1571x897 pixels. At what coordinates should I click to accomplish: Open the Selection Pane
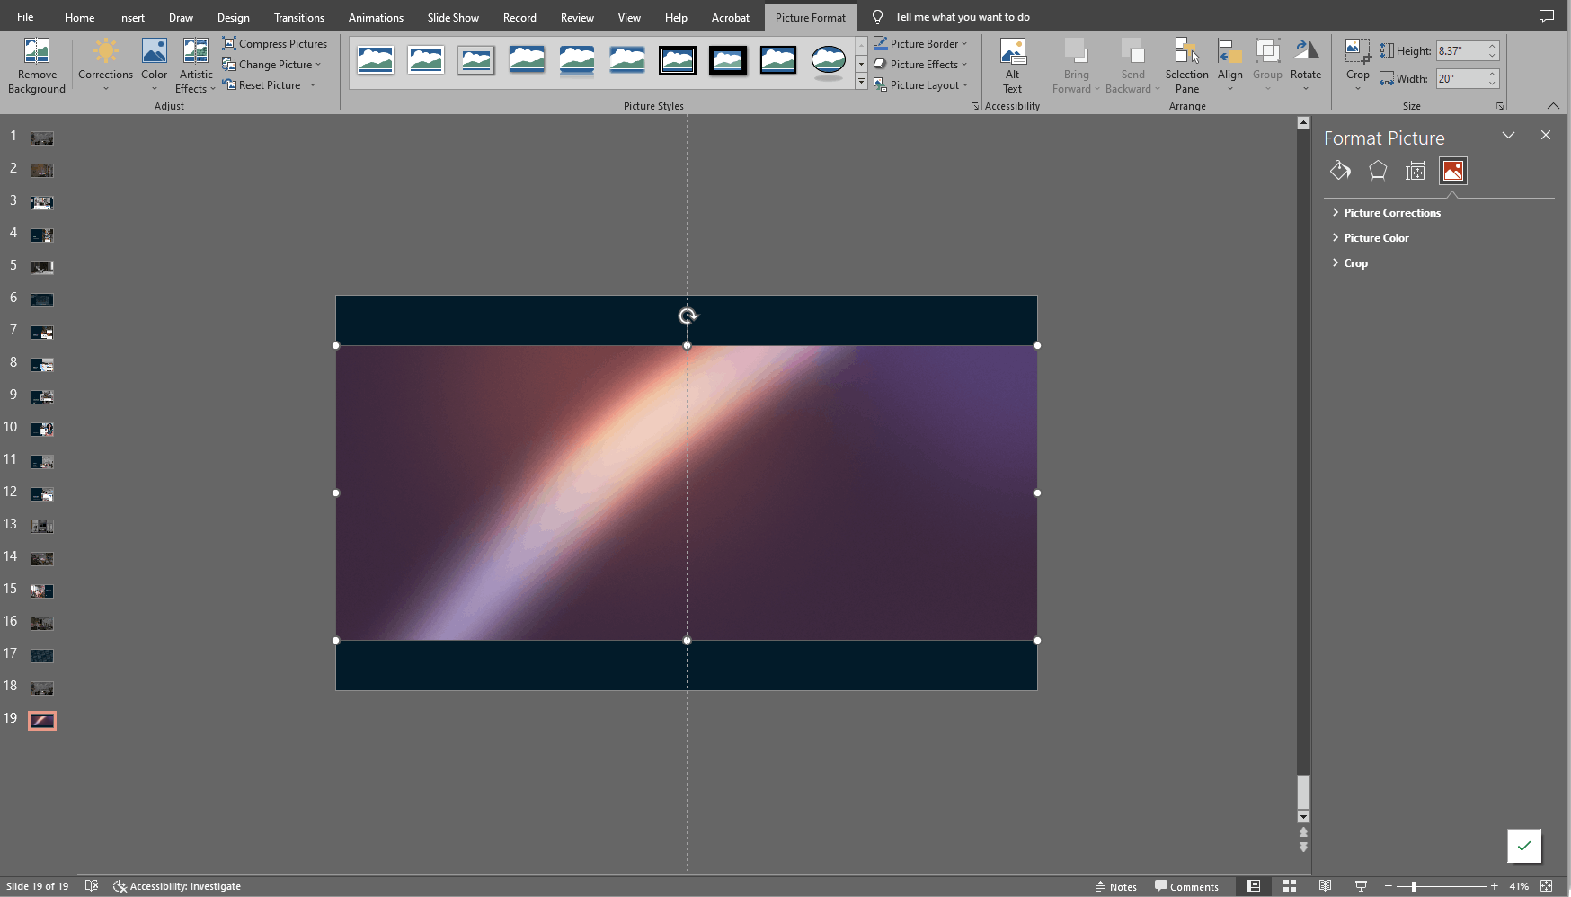pos(1186,66)
